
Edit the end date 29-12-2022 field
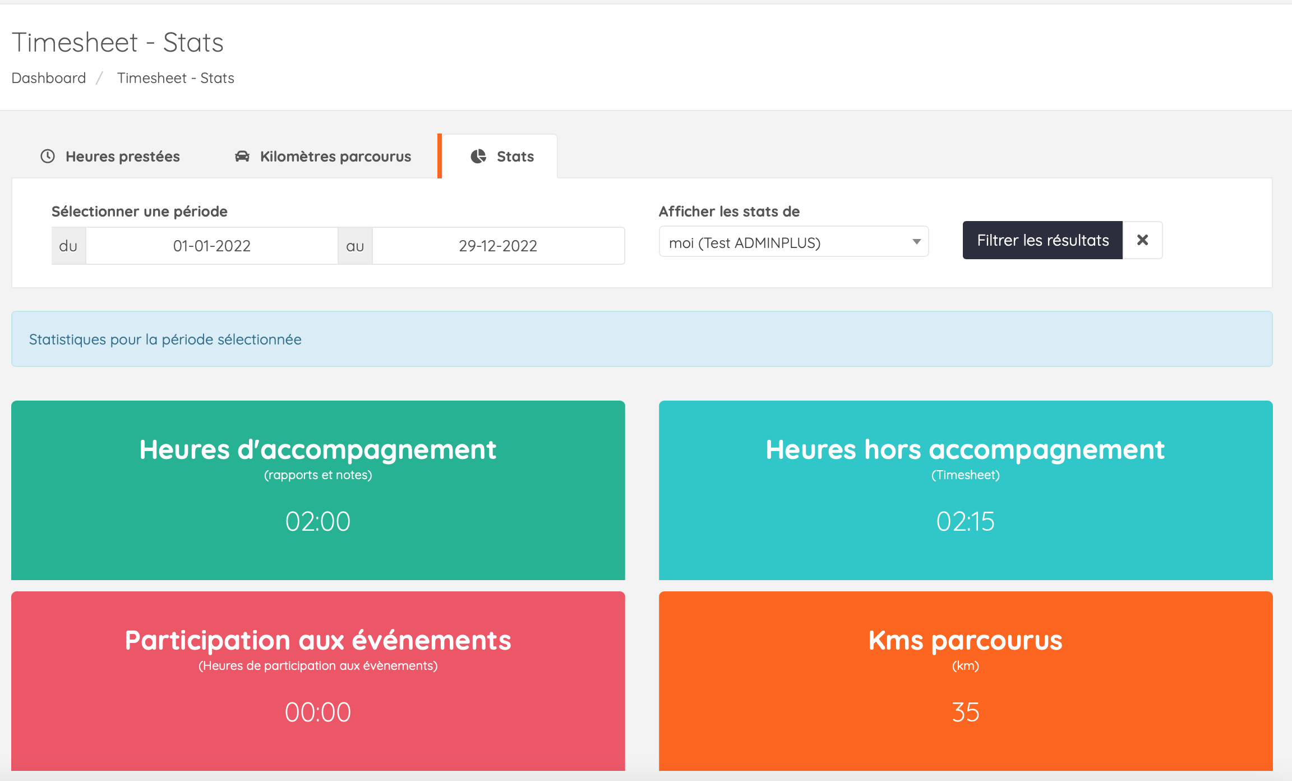(498, 246)
